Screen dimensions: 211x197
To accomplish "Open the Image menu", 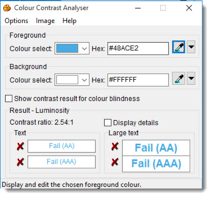I will (45, 21).
